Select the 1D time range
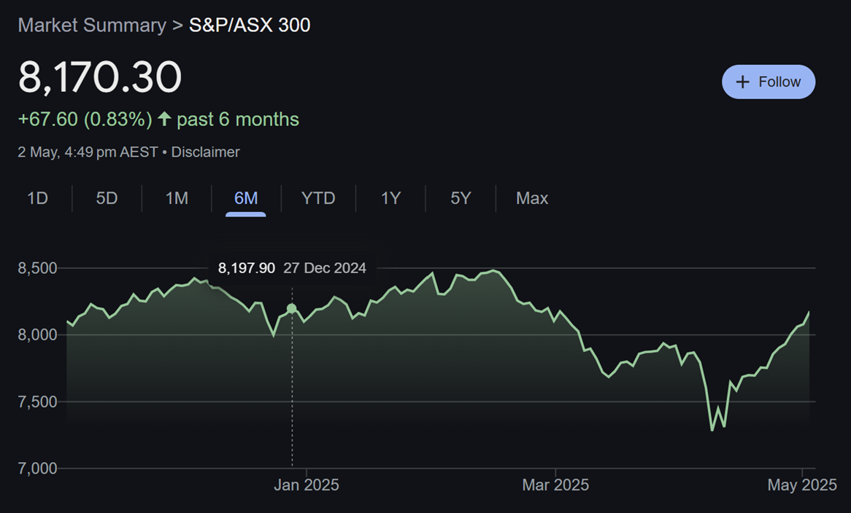This screenshot has height=513, width=851. pos(37,197)
